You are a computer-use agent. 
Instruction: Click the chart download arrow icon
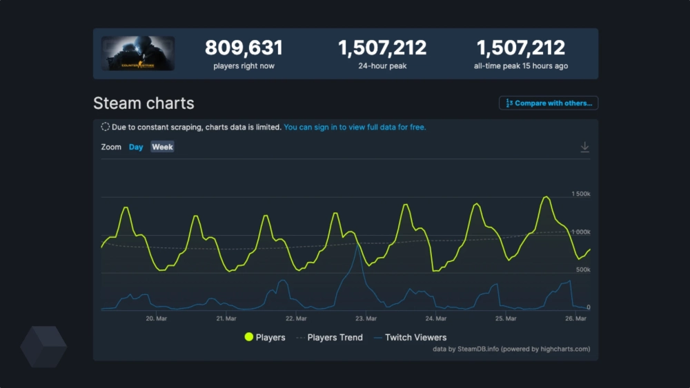(x=584, y=147)
